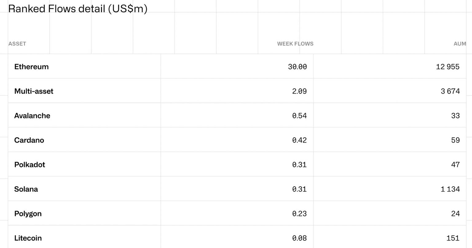
Task: Select Solana's AUM value 1 134
Action: pyautogui.click(x=450, y=189)
